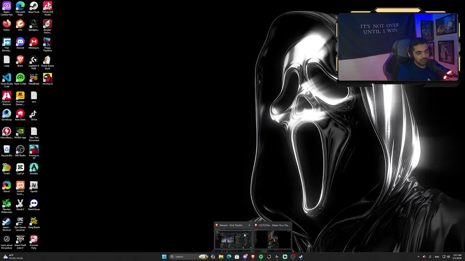Select the Aimlabs desktop icon

(34, 169)
